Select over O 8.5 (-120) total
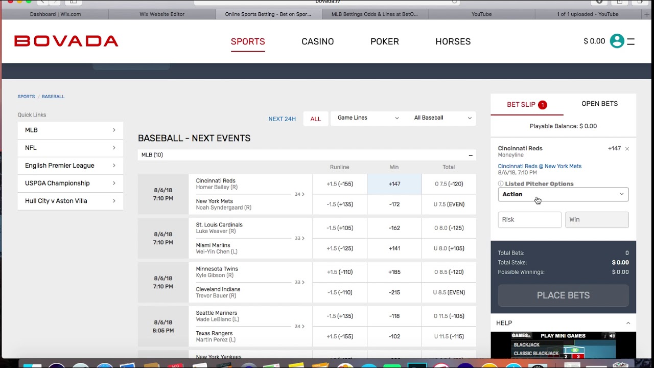Screen dimensions: 654x368 point(449,272)
